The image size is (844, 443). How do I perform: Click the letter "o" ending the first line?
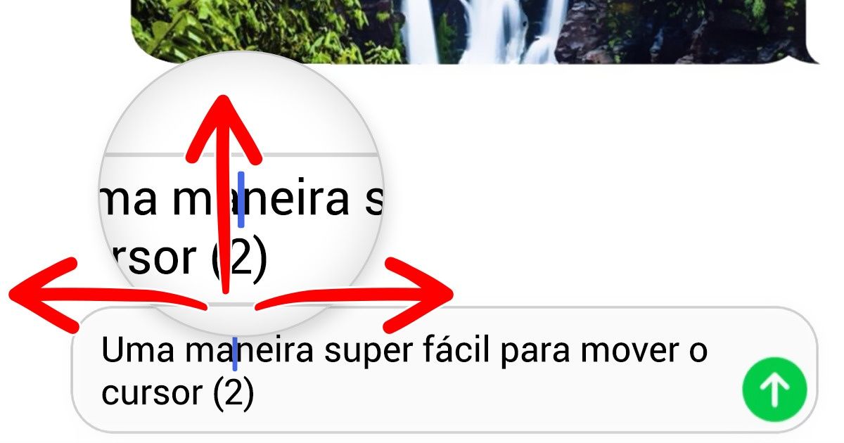[696, 353]
